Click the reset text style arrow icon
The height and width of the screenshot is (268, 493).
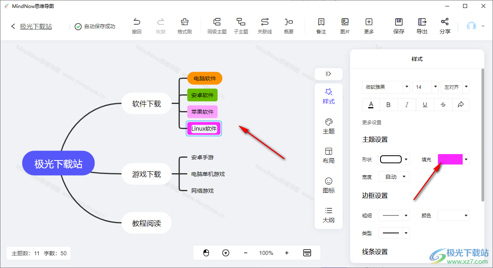click(461, 105)
